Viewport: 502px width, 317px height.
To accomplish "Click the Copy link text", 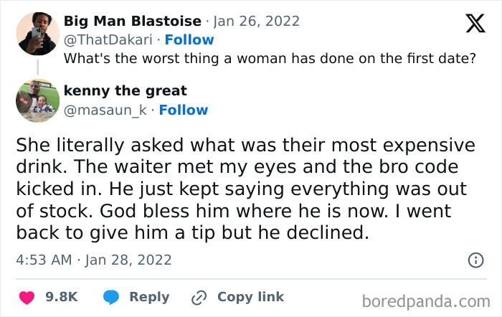I will [250, 297].
